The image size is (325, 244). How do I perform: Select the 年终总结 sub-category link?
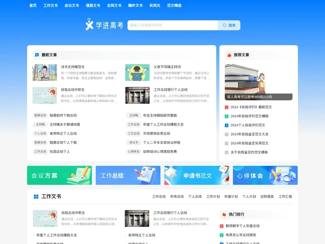pos(177,197)
